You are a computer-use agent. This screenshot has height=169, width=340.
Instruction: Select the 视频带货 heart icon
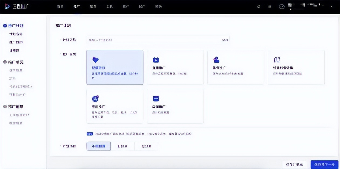pyautogui.click(x=95, y=59)
